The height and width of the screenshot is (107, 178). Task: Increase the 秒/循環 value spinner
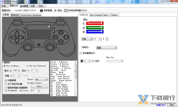pos(90,60)
